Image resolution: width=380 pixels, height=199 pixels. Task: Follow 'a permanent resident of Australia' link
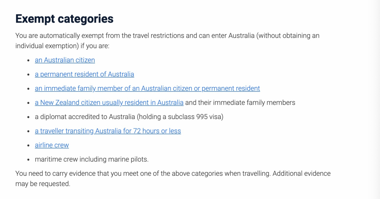84,74
